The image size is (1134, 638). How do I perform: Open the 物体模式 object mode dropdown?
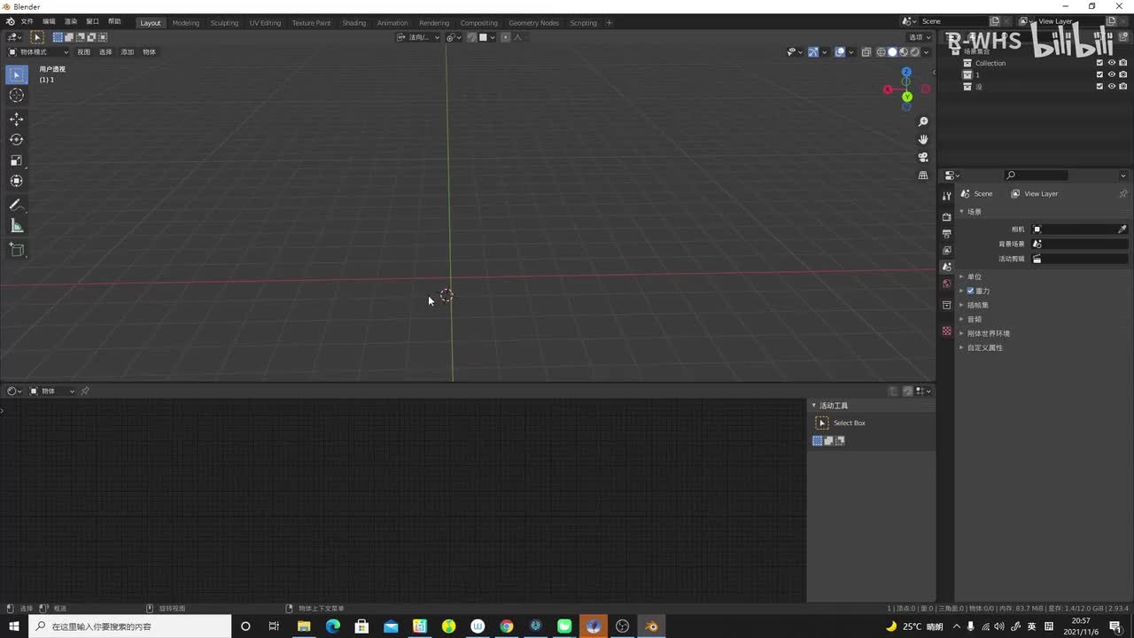[x=39, y=52]
